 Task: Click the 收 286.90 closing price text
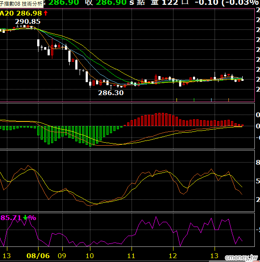click(107, 2)
